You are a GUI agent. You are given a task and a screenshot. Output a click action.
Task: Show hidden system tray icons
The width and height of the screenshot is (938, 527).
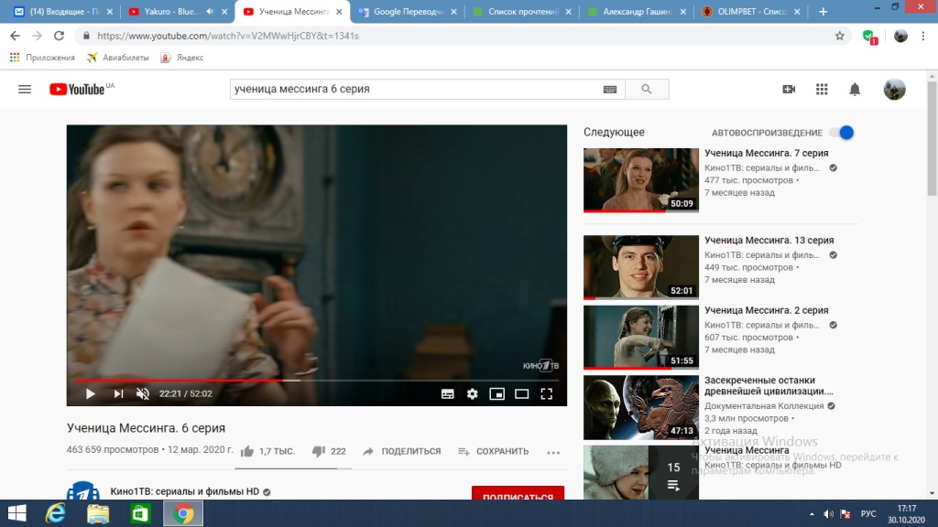click(812, 514)
